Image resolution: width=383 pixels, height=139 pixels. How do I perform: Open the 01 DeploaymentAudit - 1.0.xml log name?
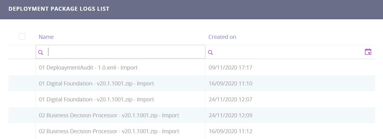pos(88,67)
